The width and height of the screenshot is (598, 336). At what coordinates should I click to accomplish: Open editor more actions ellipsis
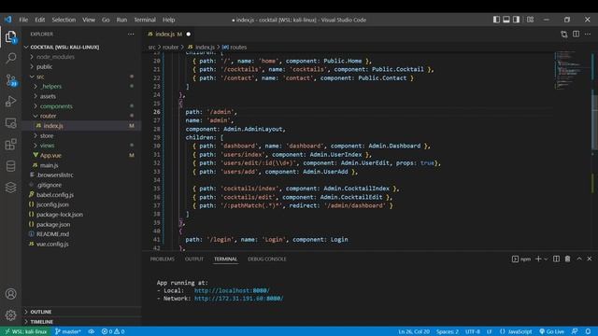tap(588, 35)
